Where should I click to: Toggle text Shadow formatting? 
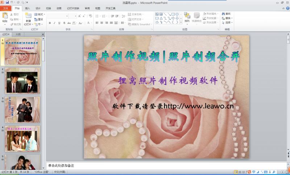click(64, 23)
